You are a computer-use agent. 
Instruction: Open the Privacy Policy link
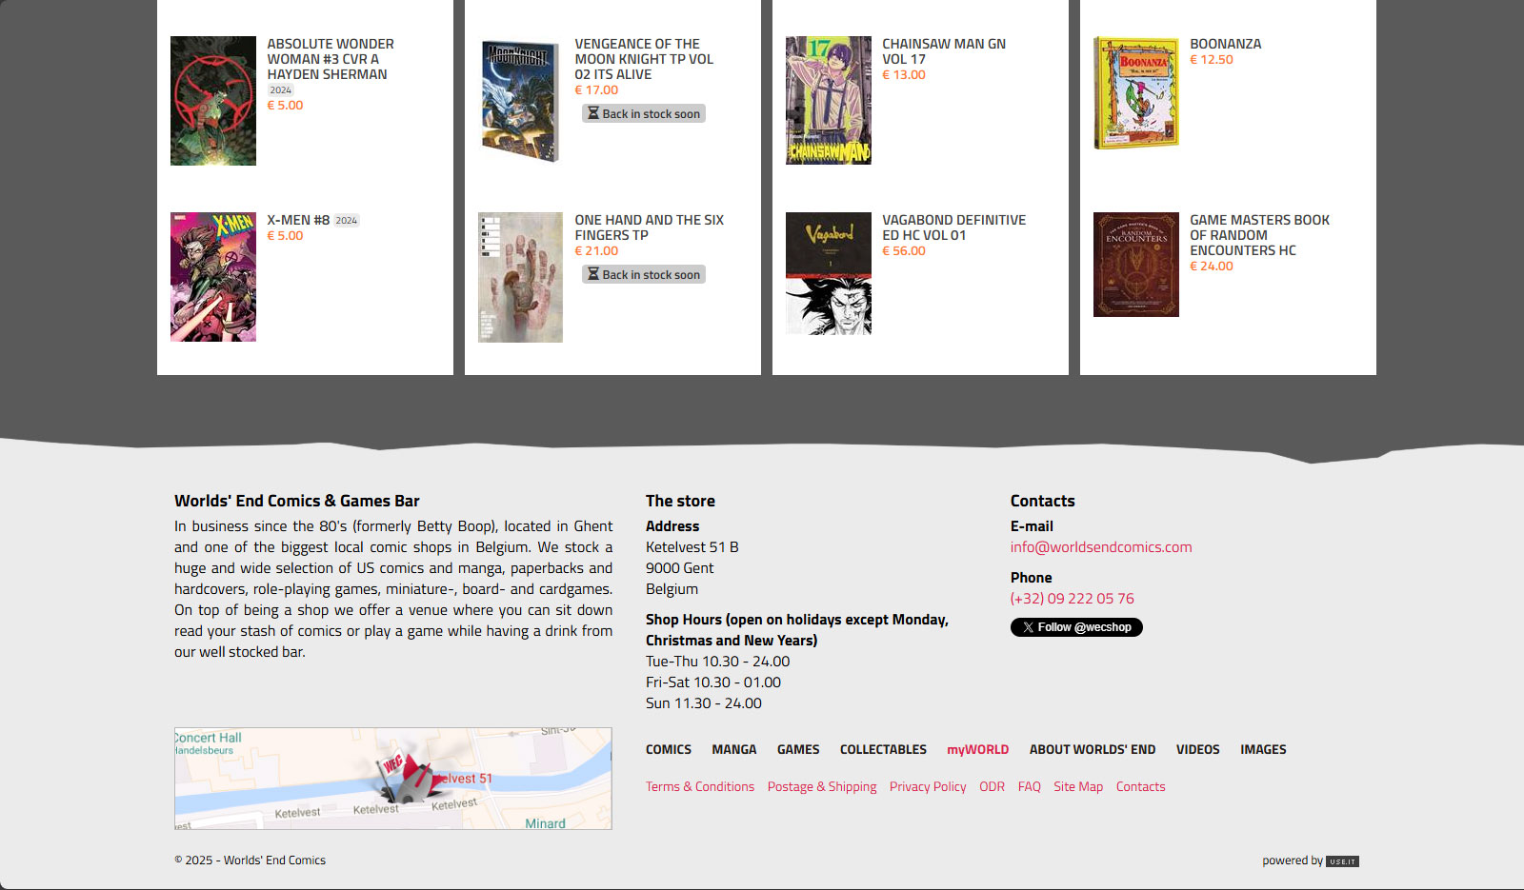coord(927,787)
